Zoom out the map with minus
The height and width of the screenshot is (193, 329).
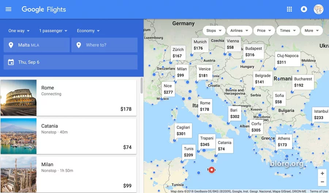click(x=322, y=182)
